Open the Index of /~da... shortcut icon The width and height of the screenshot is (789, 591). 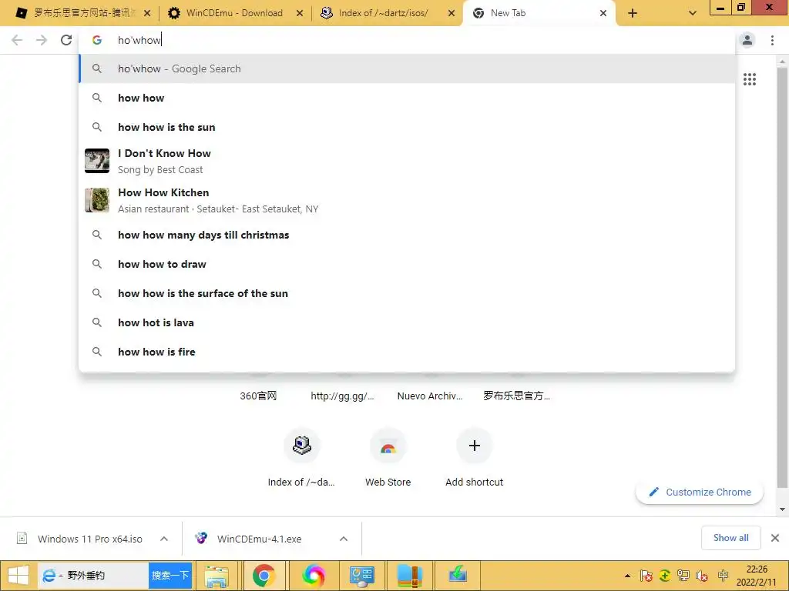(x=301, y=446)
